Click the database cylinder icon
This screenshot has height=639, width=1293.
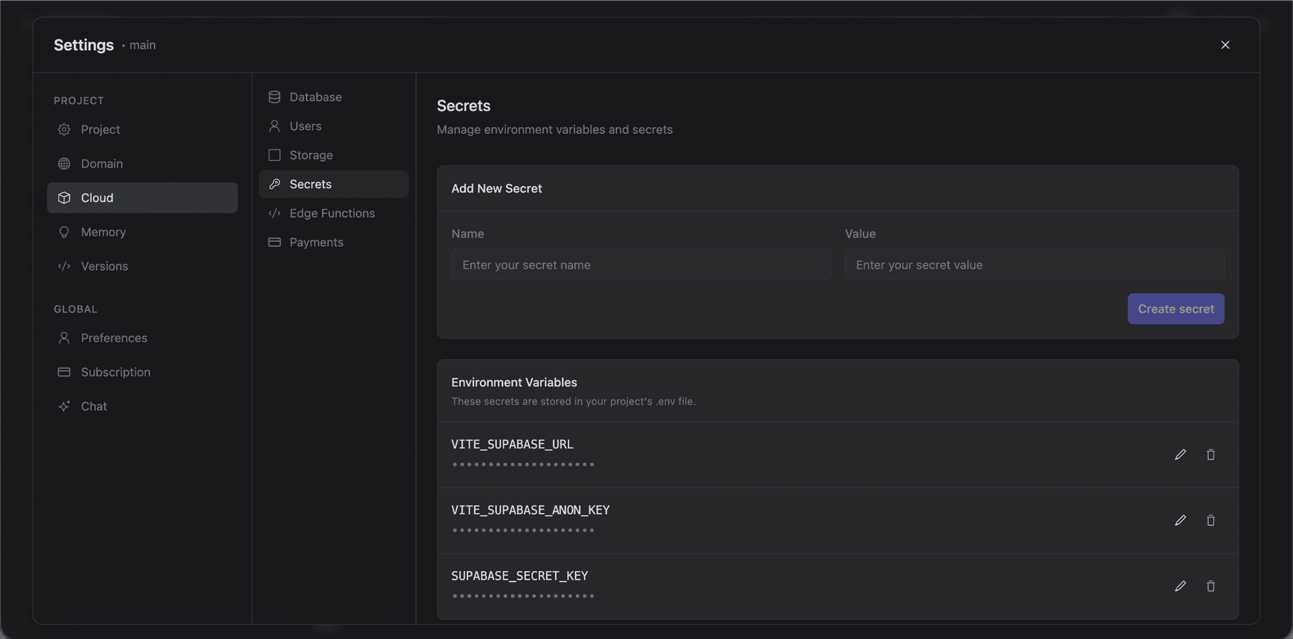(x=274, y=97)
